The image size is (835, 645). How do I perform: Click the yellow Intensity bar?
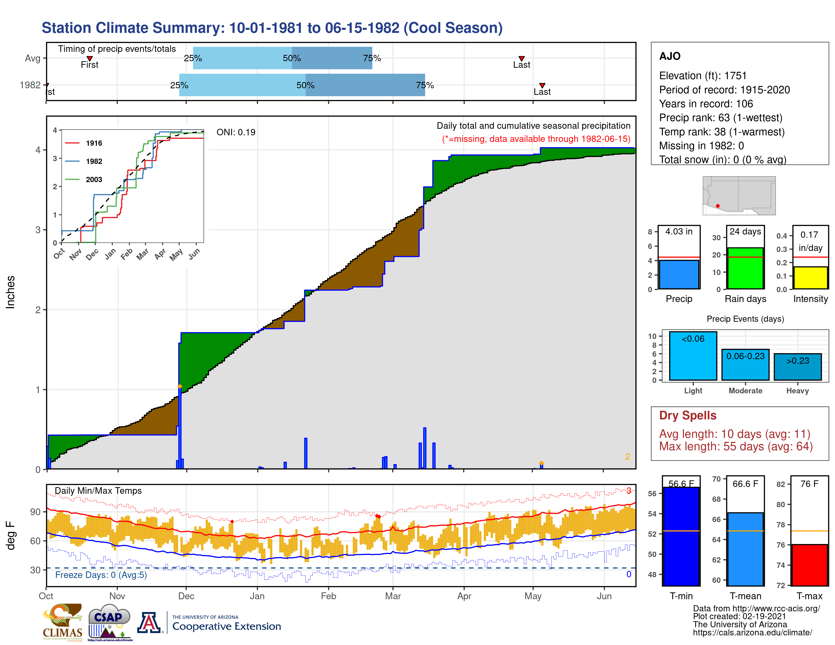click(810, 278)
